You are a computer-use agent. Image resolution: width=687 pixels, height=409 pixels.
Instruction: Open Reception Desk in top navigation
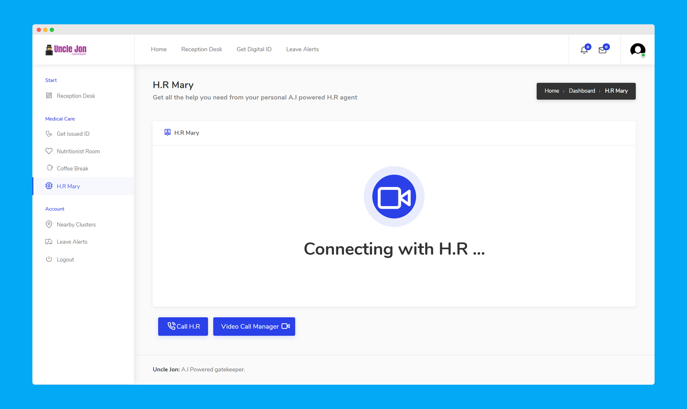click(x=202, y=49)
